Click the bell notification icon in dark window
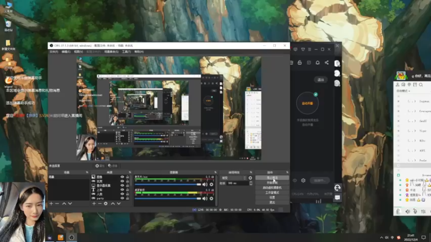Image resolution: width=431 pixels, height=242 pixels. point(317,62)
